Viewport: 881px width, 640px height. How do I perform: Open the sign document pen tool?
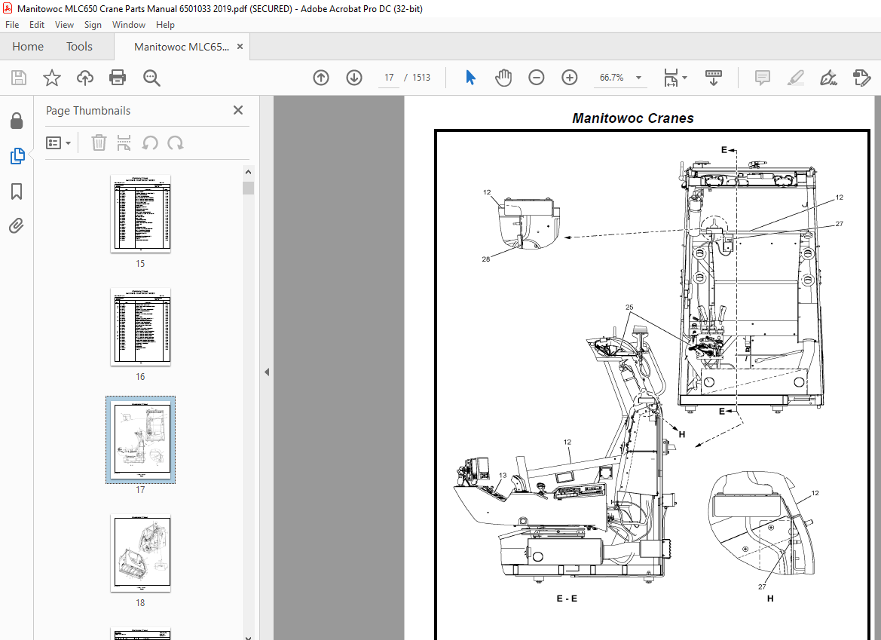point(828,78)
